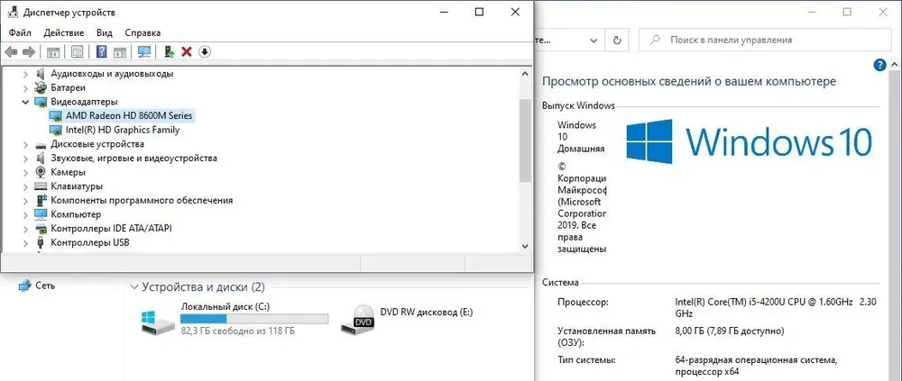Open the Файл menu
The image size is (902, 381).
(20, 32)
